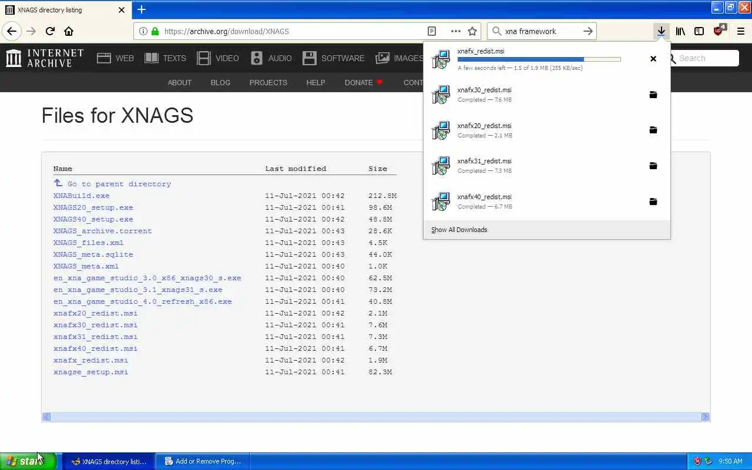The width and height of the screenshot is (752, 470).
Task: Open the BLOG link
Action: 220,82
